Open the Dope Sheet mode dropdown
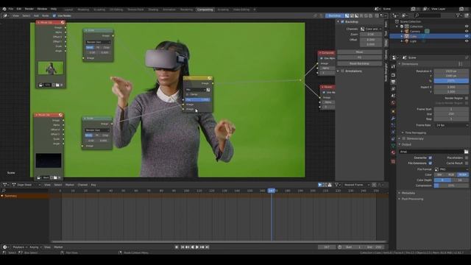The height and width of the screenshot is (265, 471). [26, 185]
